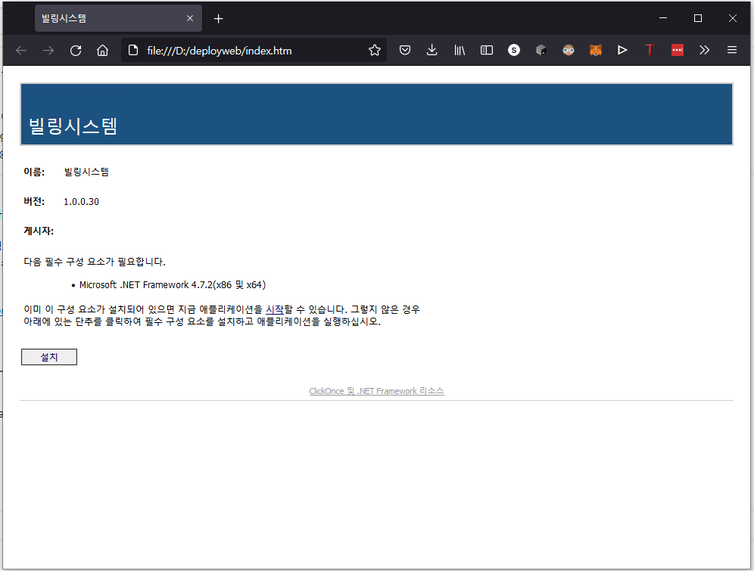Viewport: 754px width, 571px height.
Task: Click the 이름: label
Action: 34,172
